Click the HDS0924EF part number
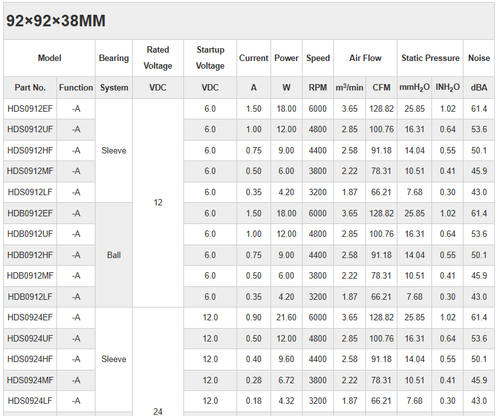Screen dimensions: 500x416 coord(30,318)
